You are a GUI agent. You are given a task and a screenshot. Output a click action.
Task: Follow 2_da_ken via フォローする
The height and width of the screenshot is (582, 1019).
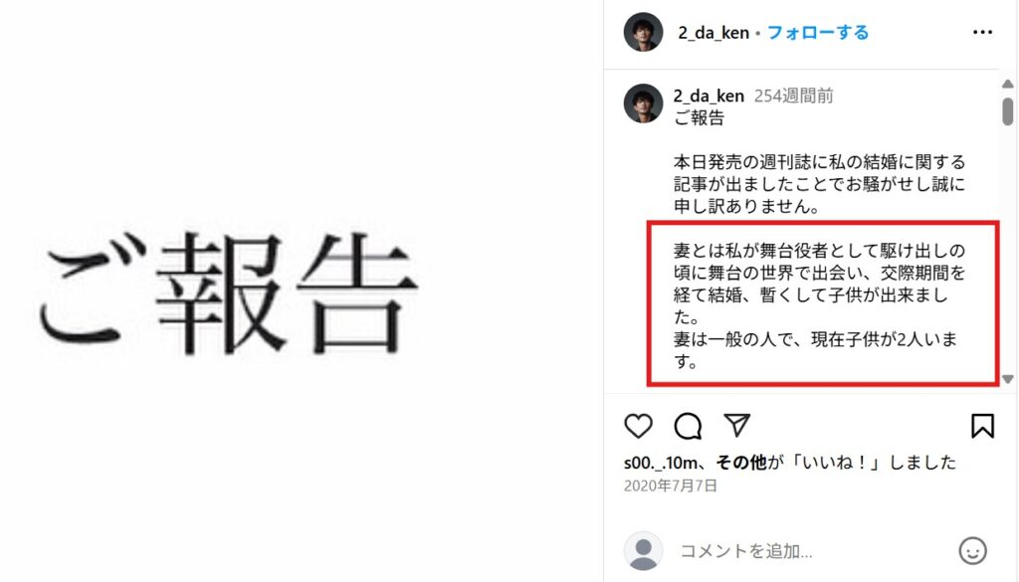(818, 33)
